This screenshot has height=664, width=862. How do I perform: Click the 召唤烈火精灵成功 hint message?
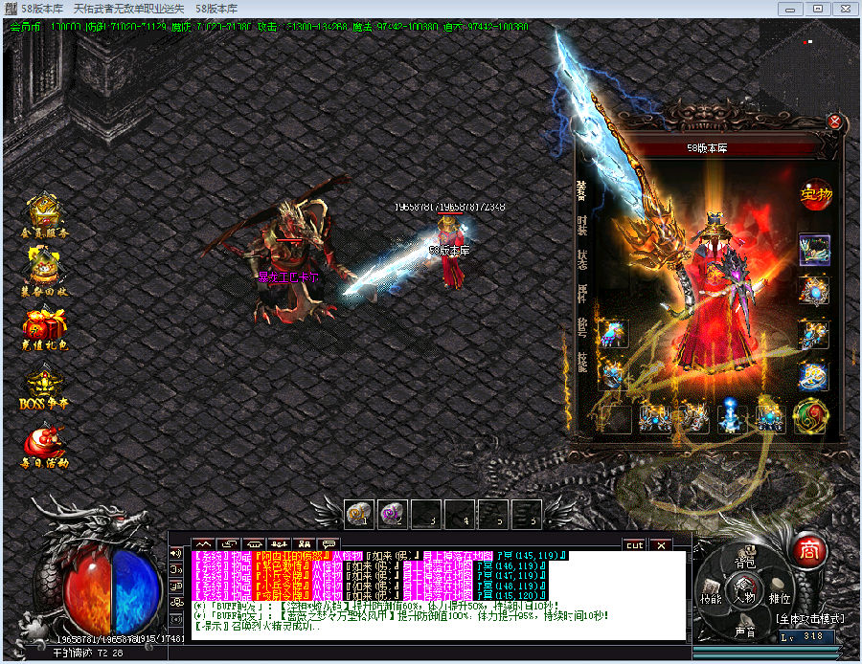(257, 626)
